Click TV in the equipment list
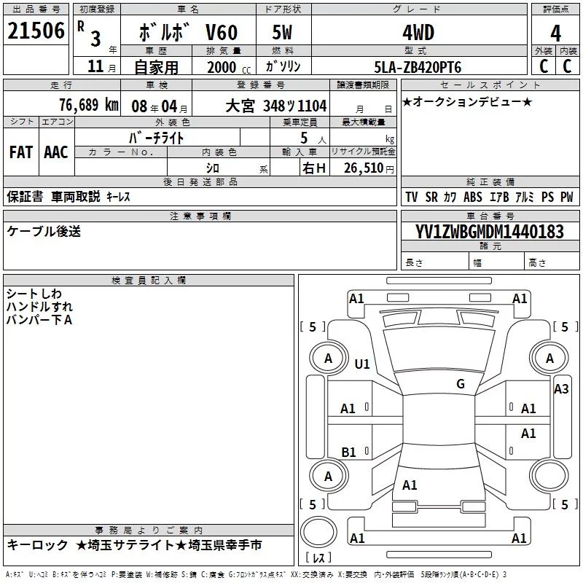583x583 pixels. (x=412, y=197)
